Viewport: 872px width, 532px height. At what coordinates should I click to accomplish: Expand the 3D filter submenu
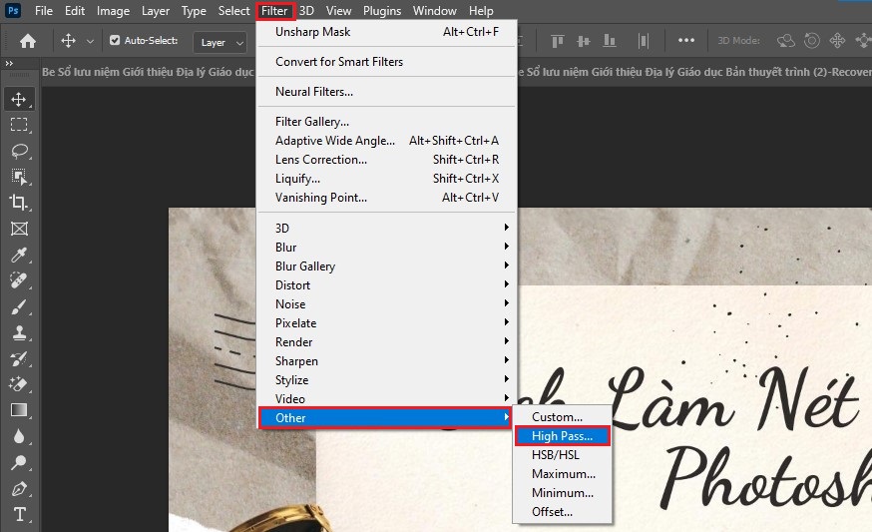coord(385,228)
